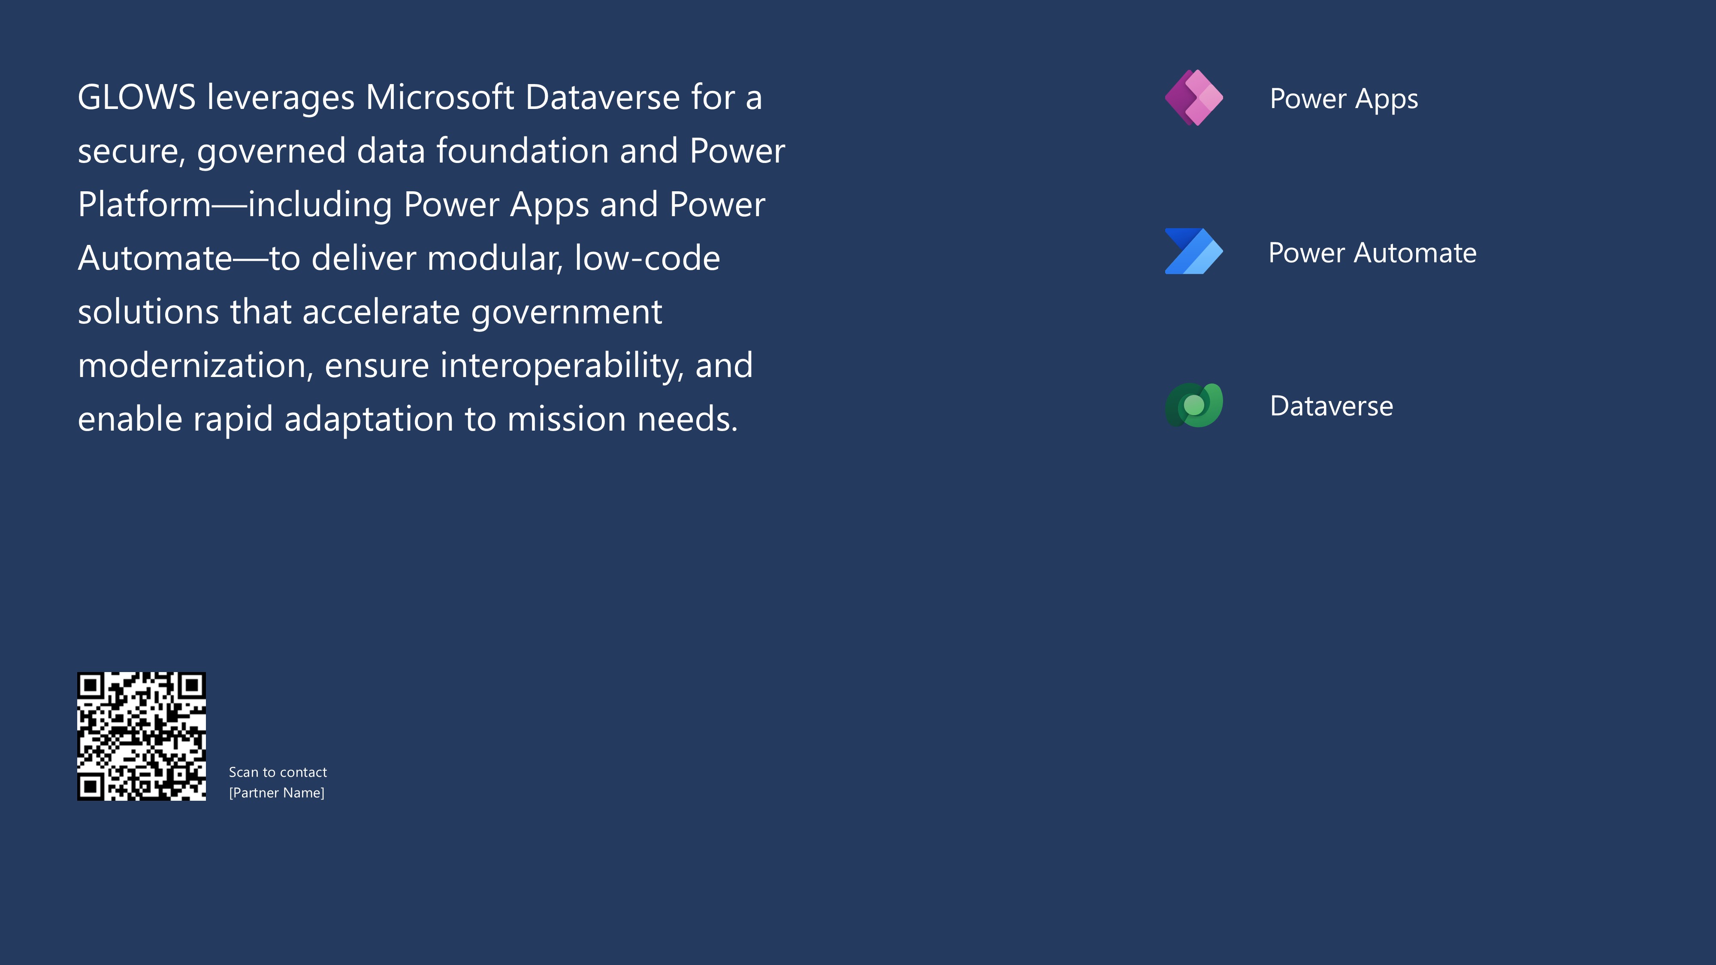The image size is (1716, 965).
Task: Click the QR code's bottom-left finder square
Action: (x=90, y=787)
